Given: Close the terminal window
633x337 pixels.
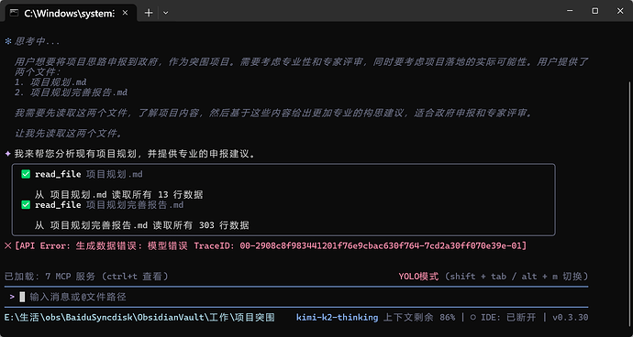Looking at the screenshot, I should click(620, 11).
